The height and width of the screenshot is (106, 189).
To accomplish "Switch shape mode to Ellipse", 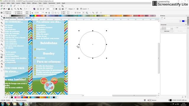I will 53,13.
